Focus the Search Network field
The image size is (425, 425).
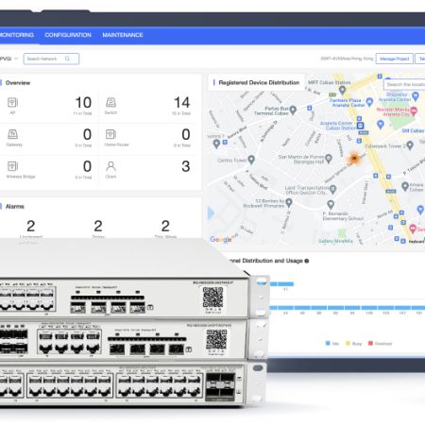tap(51, 59)
